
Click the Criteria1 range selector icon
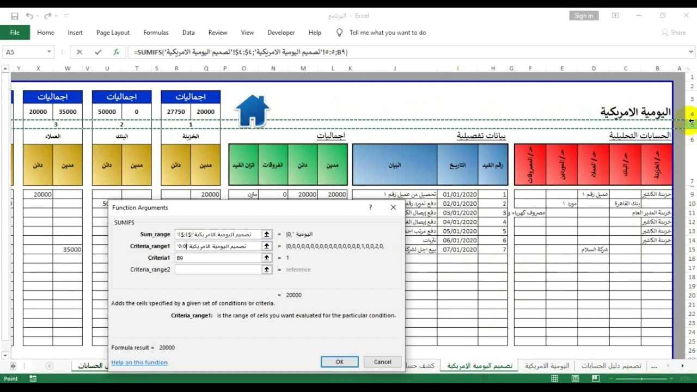[x=267, y=258]
